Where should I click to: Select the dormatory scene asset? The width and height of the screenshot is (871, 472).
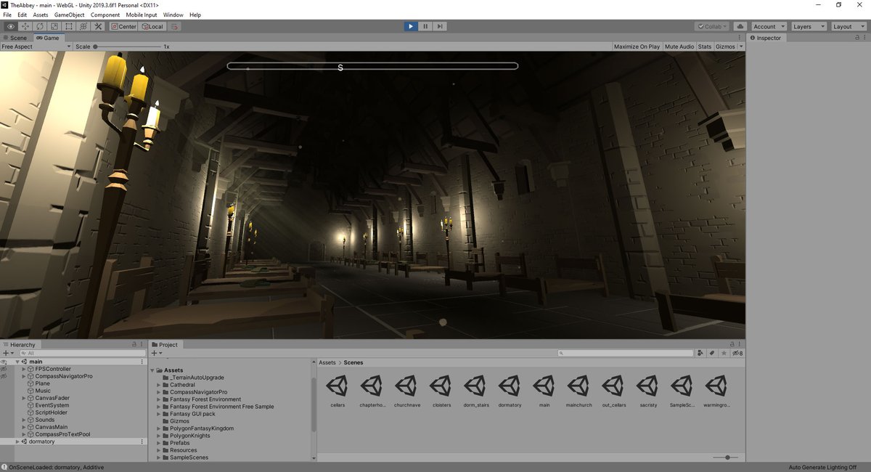pyautogui.click(x=510, y=391)
